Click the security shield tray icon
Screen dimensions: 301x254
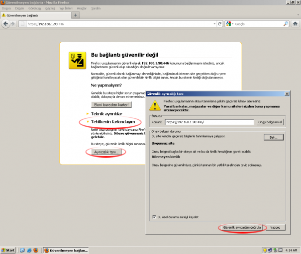point(265,250)
